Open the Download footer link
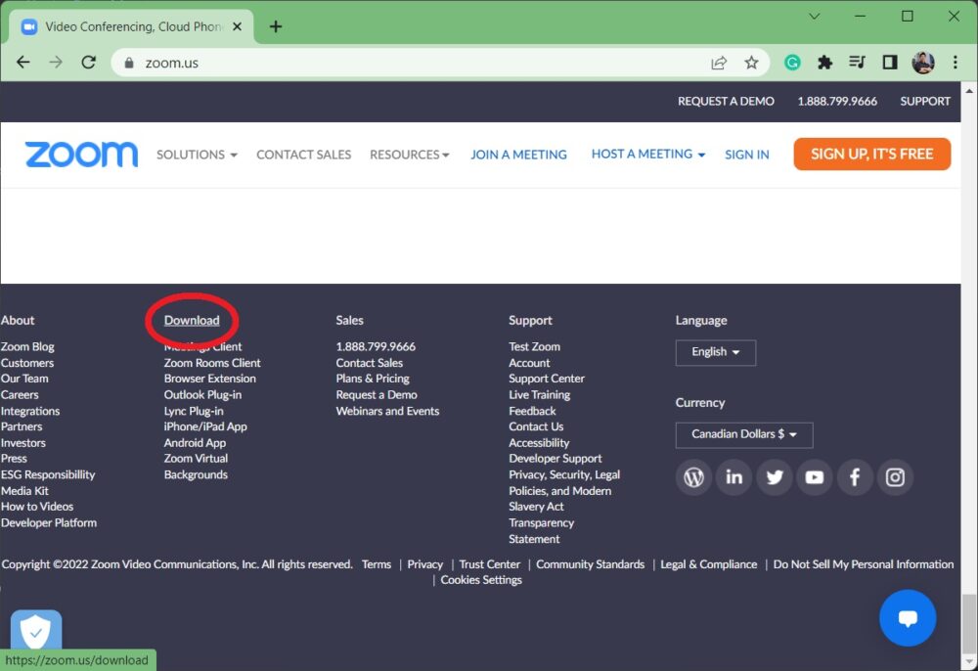 click(192, 320)
